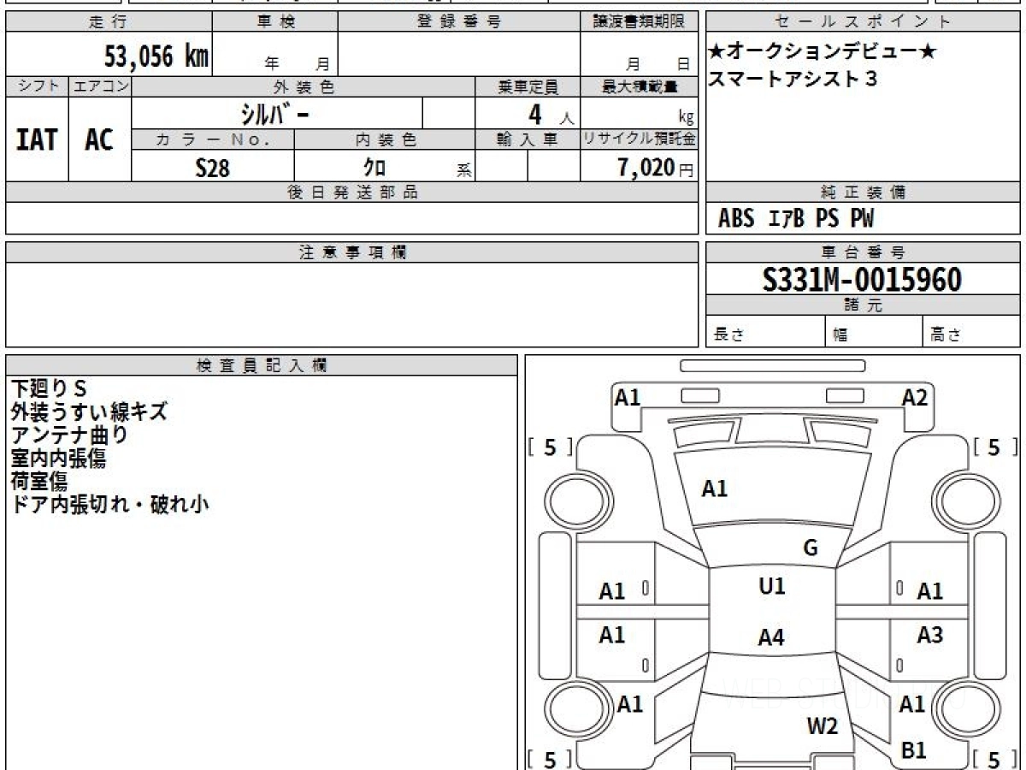Click the シルバー exterior color value
This screenshot has width=1026, height=770.
274,113
